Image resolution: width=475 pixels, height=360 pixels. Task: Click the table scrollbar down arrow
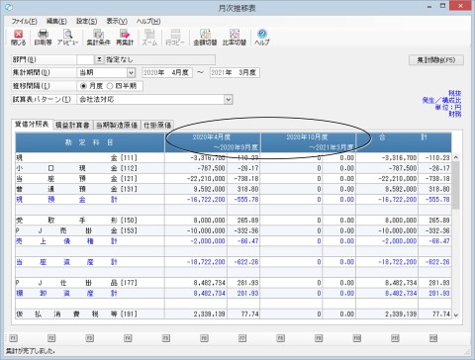click(x=455, y=315)
